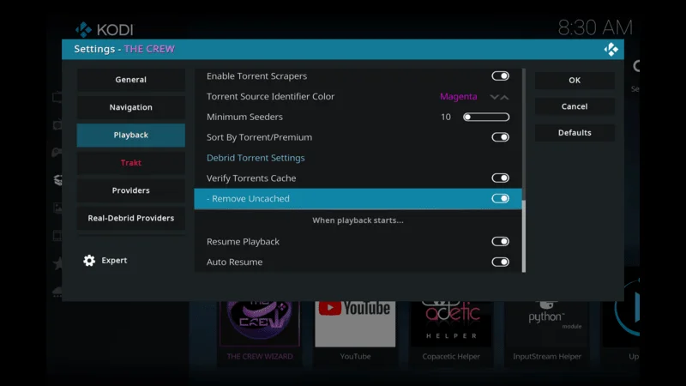686x386 pixels.
Task: Toggle Enable Torrent Scrapers switch
Action: (x=500, y=76)
